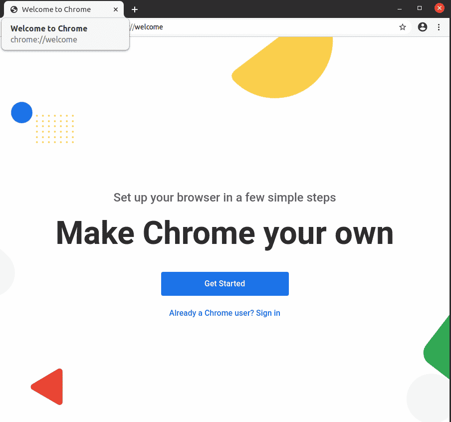Close the Welcome to Chrome tab
Screen dimensions: 451x422
(x=116, y=9)
